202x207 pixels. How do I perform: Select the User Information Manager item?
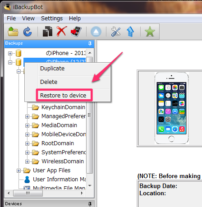60,179
